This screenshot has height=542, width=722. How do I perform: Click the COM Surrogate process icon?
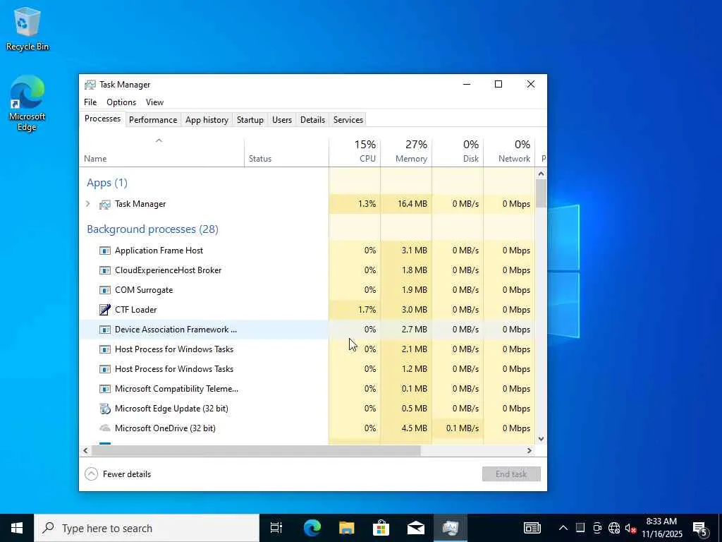point(105,290)
